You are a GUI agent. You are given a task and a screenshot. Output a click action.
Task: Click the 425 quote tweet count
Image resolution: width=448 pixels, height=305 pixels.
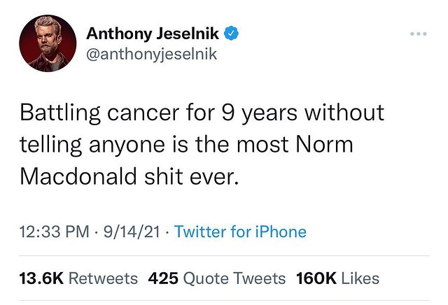[x=164, y=278]
